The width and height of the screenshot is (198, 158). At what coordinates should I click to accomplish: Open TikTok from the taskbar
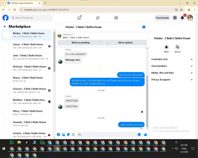click(27, 142)
